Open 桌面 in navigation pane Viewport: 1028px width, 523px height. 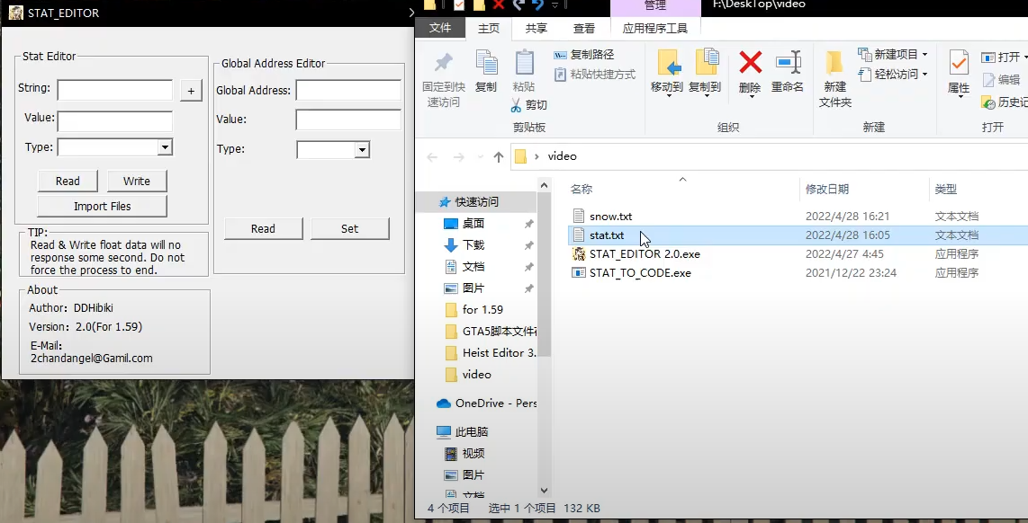click(x=473, y=224)
